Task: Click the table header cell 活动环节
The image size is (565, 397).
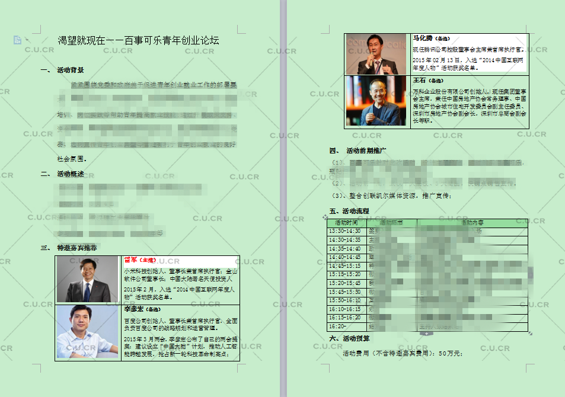Action: click(391, 223)
